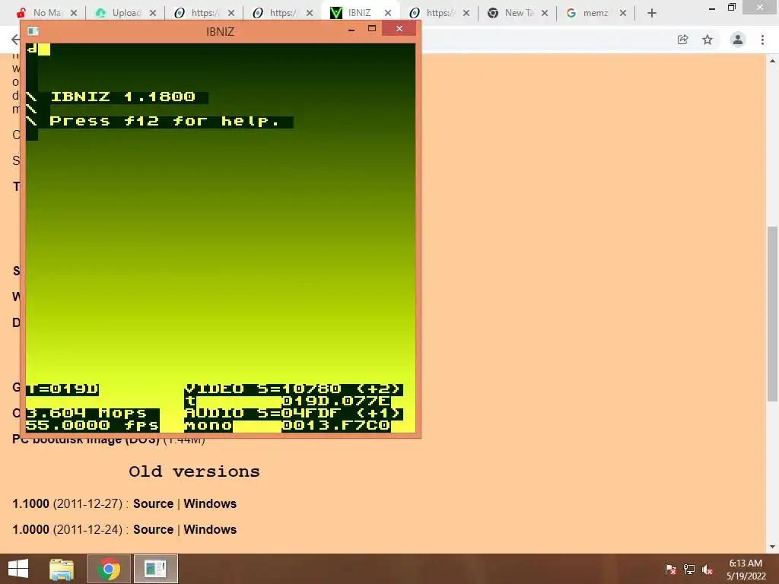The image size is (779, 584).
Task: Select the https tab next to Upload
Action: 205,13
